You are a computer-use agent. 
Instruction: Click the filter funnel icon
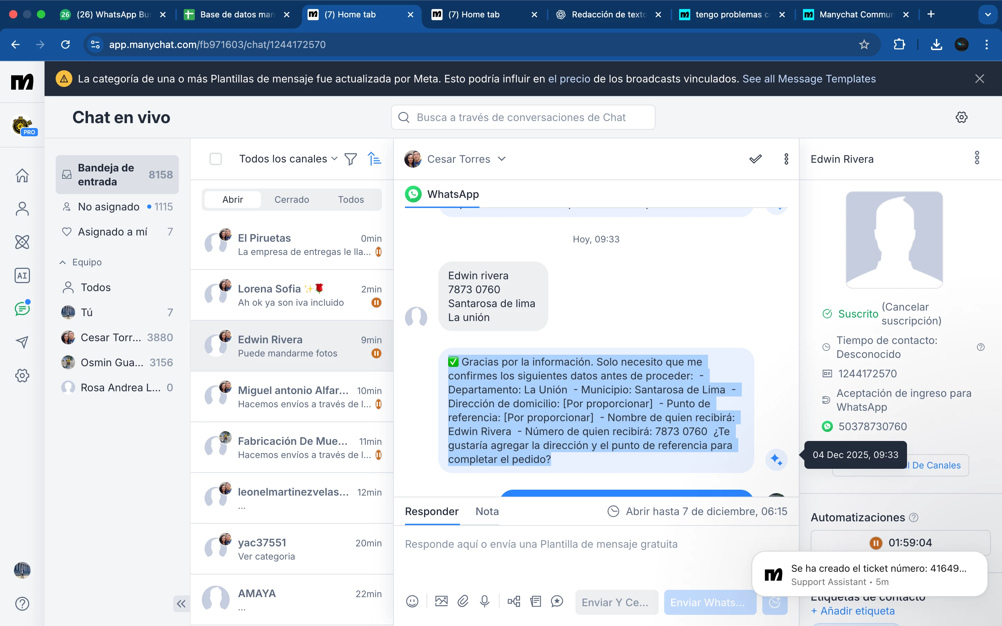point(350,159)
